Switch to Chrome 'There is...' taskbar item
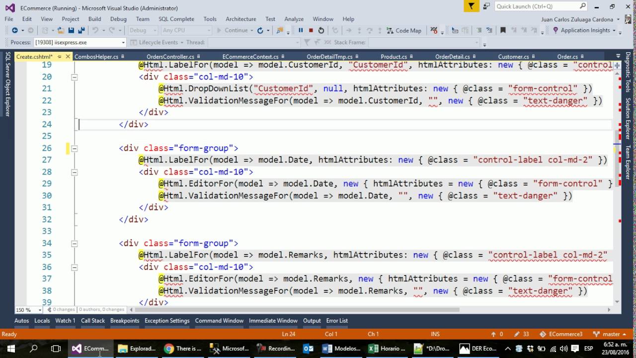The width and height of the screenshot is (636, 358). tap(183, 348)
